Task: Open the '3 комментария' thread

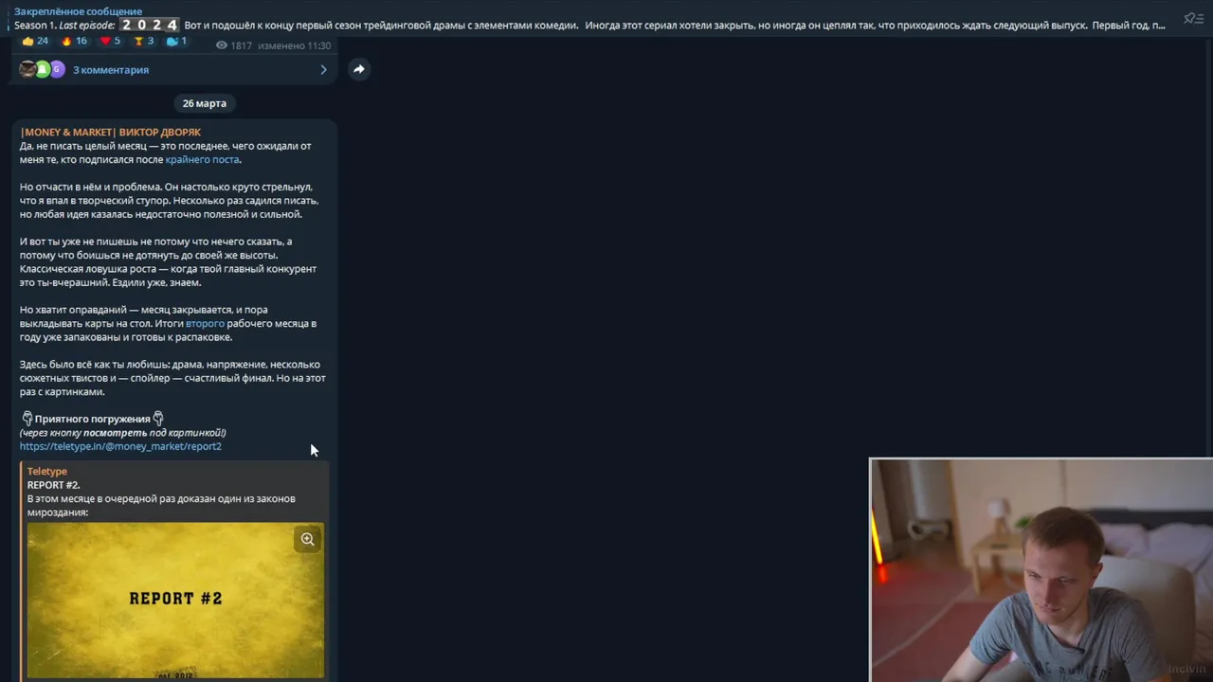Action: (x=111, y=69)
